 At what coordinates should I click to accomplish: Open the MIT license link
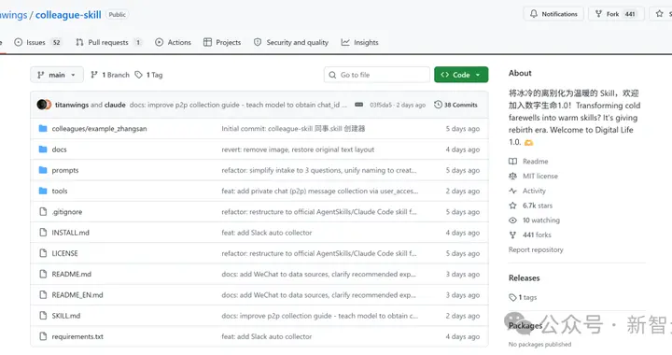pos(533,177)
